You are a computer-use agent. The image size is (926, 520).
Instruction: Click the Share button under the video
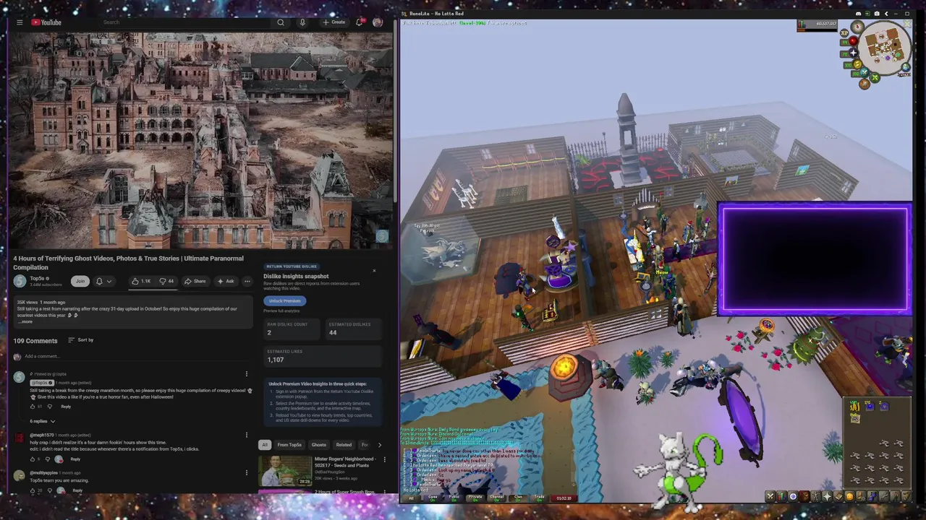[195, 281]
